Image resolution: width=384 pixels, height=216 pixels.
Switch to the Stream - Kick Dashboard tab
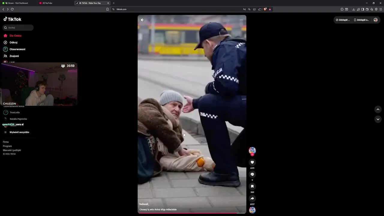coord(18,3)
